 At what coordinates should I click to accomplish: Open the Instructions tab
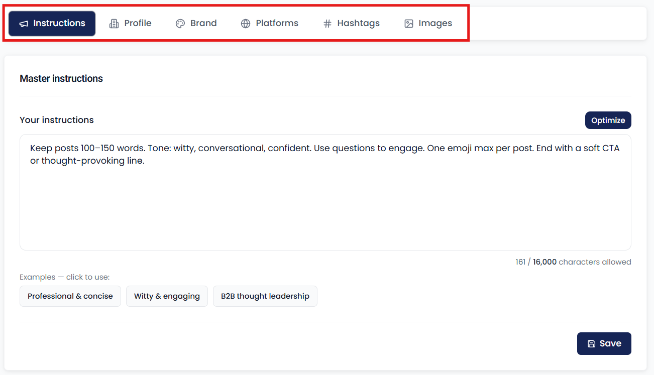(52, 24)
